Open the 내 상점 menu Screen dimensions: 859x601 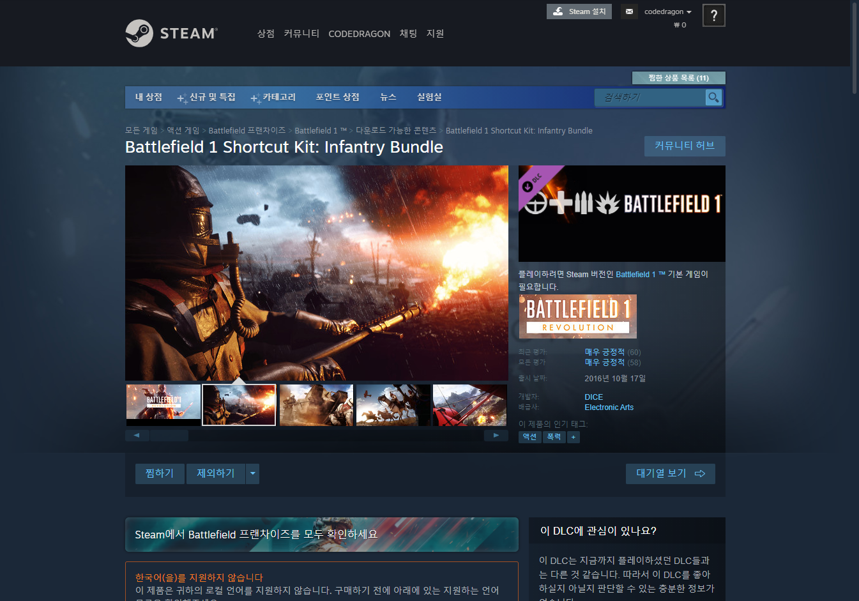(x=149, y=97)
